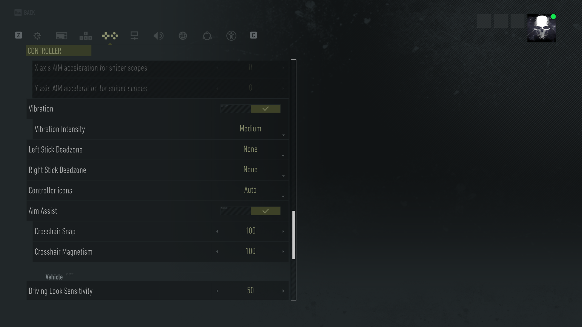Adjust Driving Look Sensitivity slider value

[x=250, y=291]
